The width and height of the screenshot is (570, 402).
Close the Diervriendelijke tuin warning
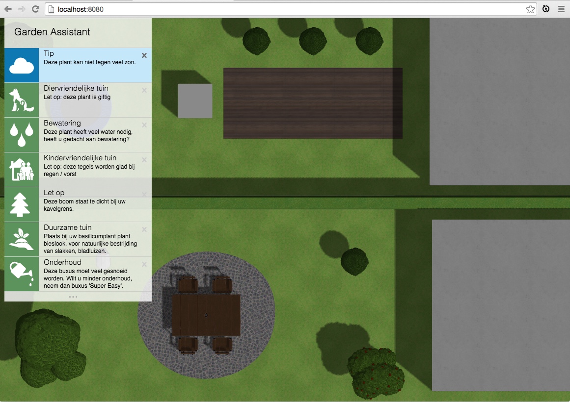coord(144,90)
